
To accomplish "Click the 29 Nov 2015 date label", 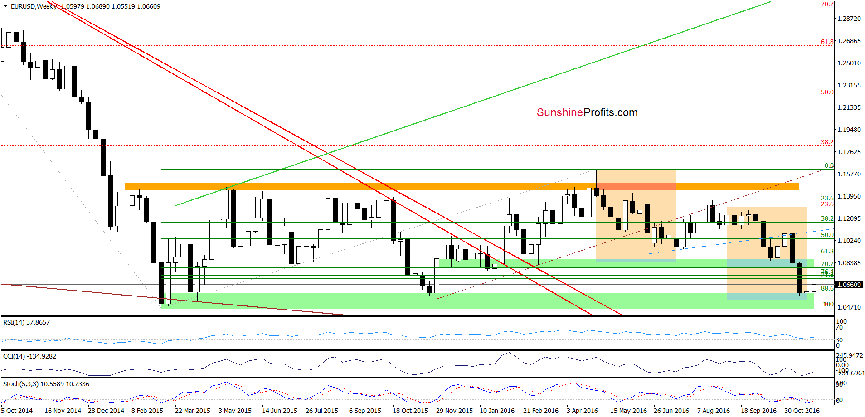I will 454,411.
